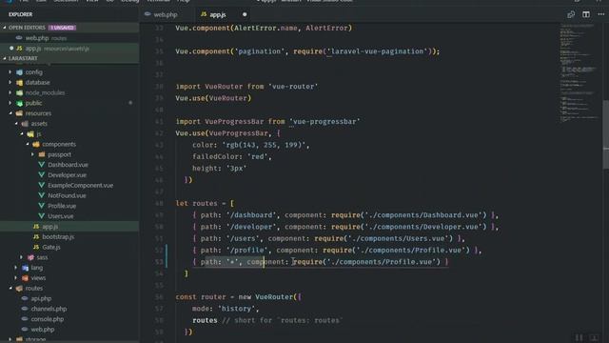Click the Vue icon beside Users.vue
This screenshot has height=343, width=609.
(41, 216)
